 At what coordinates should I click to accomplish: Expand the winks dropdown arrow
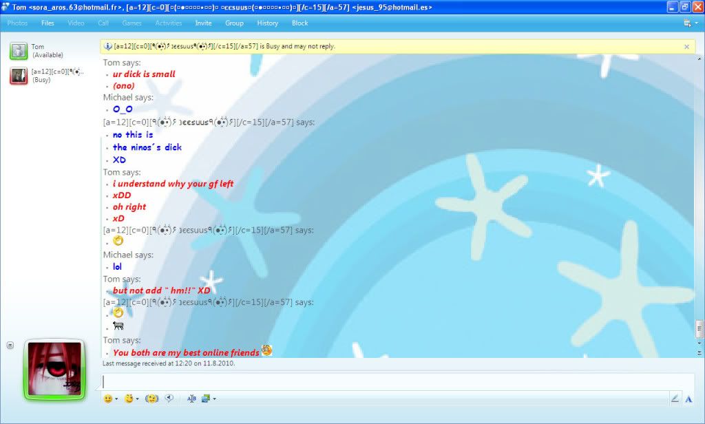[x=138, y=399]
